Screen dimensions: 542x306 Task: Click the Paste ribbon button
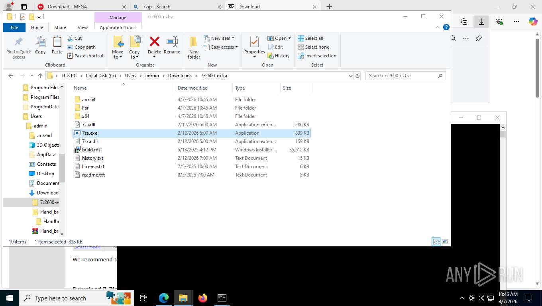click(57, 45)
